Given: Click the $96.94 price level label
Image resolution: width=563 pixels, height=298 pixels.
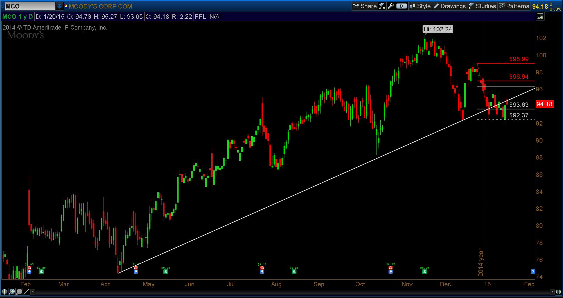Looking at the screenshot, I should pyautogui.click(x=519, y=77).
